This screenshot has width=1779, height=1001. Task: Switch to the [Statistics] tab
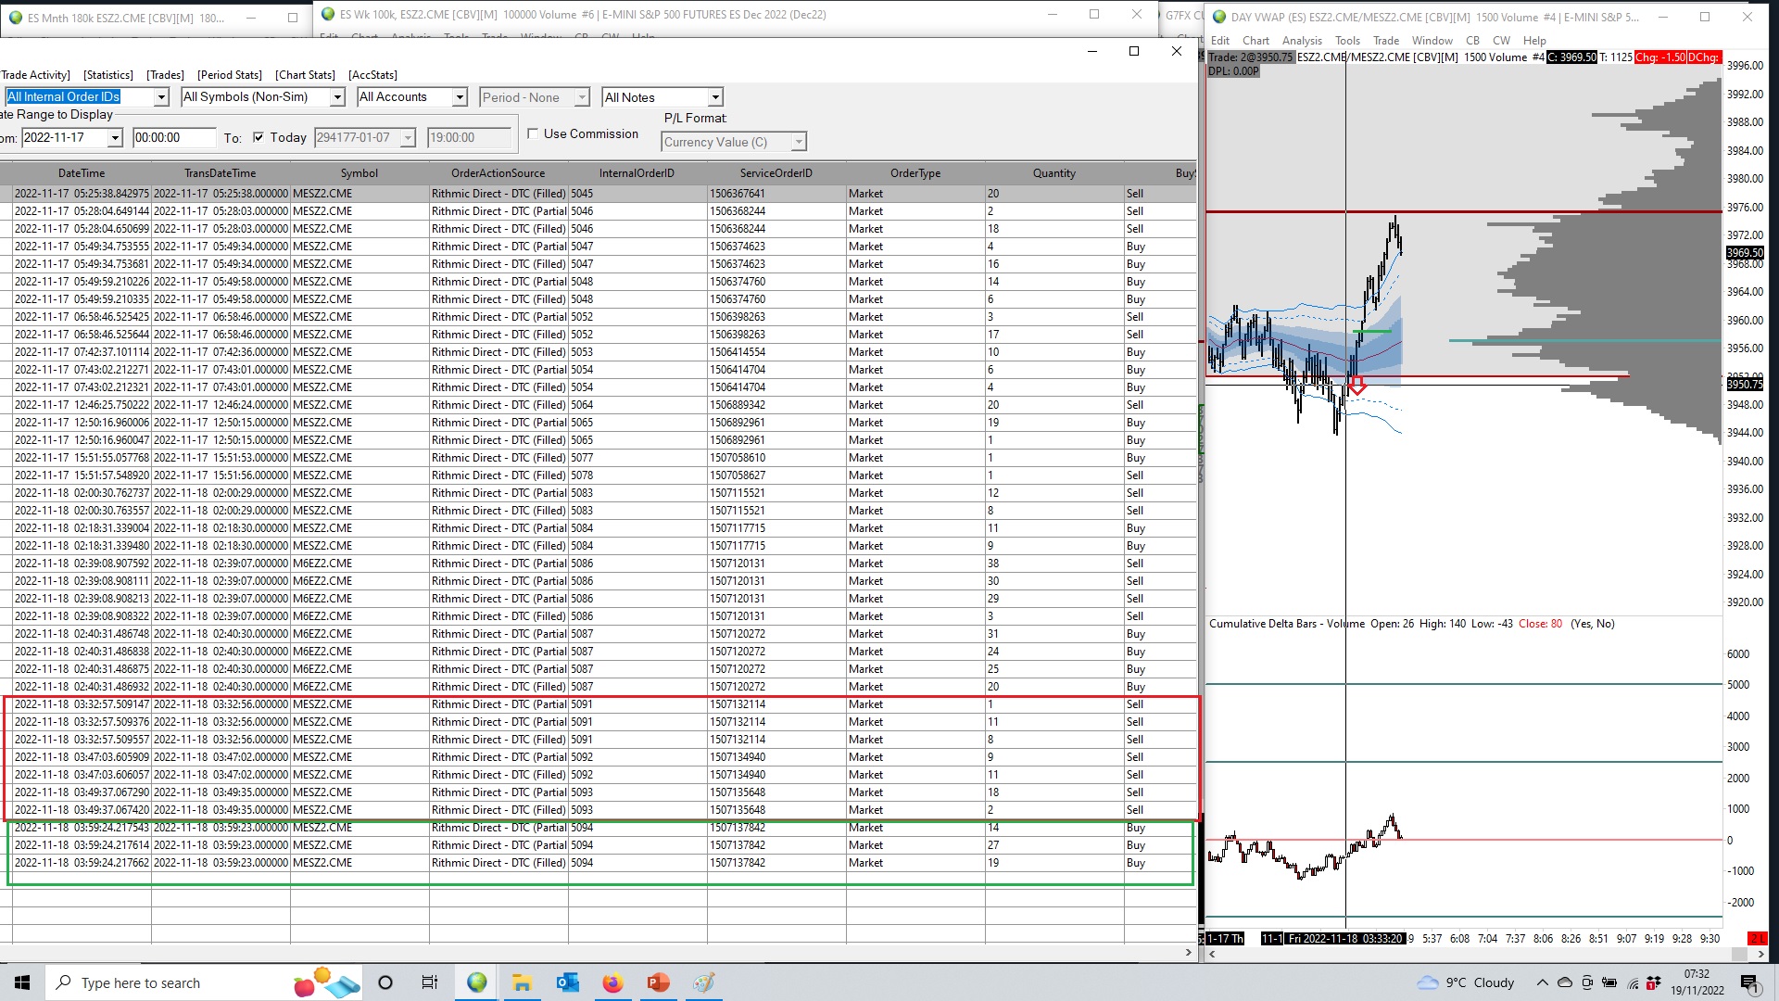point(107,75)
